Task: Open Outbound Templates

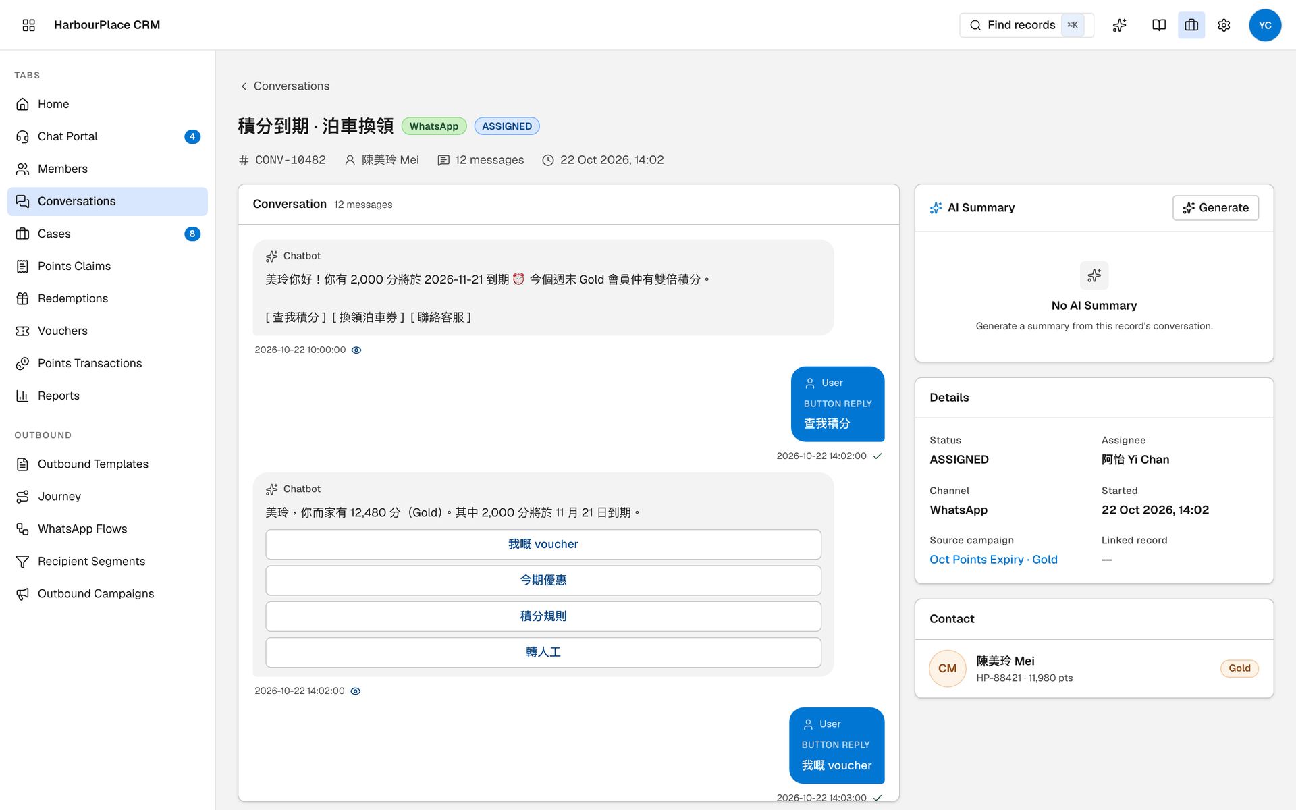Action: point(107,464)
